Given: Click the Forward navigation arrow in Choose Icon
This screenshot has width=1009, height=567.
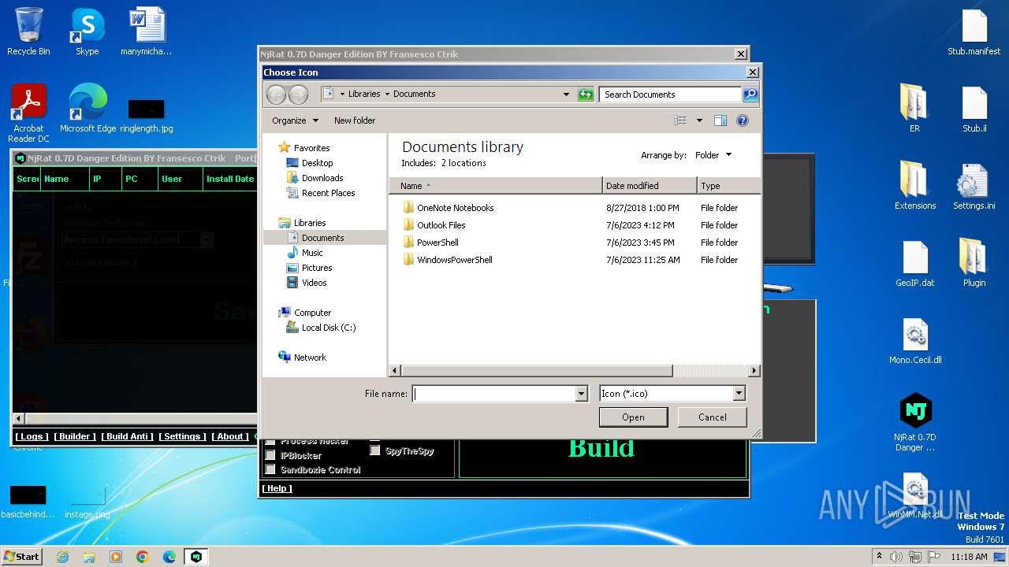Looking at the screenshot, I should click(298, 94).
